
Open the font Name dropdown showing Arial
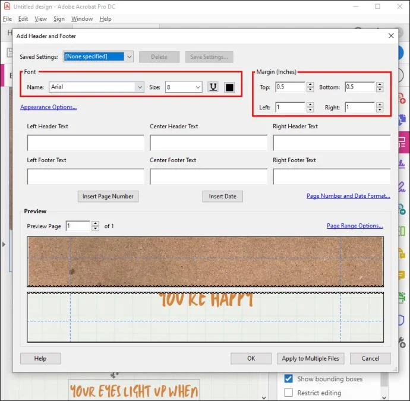coord(96,87)
